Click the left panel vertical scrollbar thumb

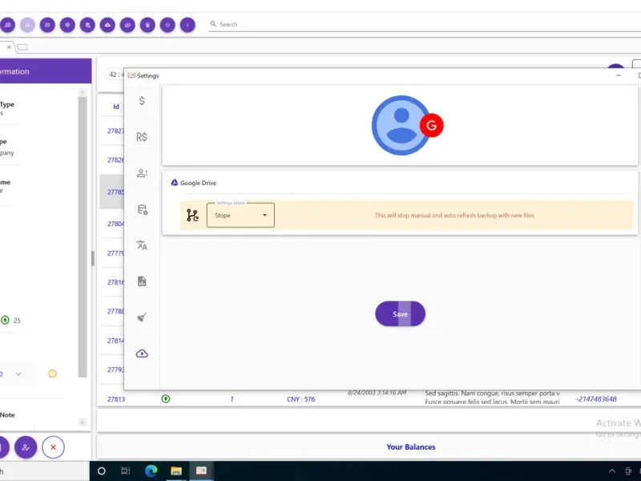[x=83, y=237]
